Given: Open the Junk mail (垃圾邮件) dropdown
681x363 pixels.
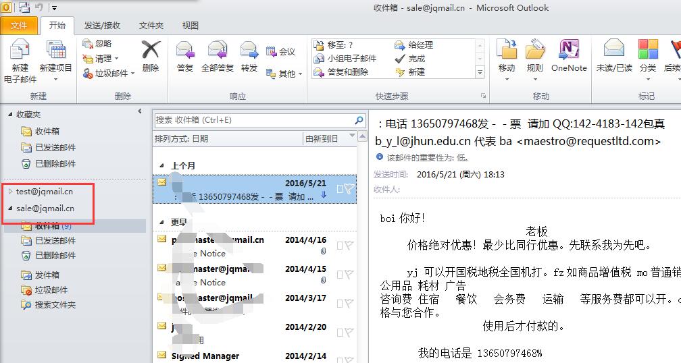Looking at the screenshot, I should (109, 74).
